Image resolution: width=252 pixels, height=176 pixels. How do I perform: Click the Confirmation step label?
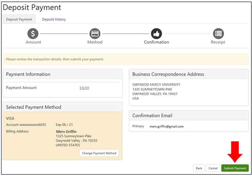156,42
